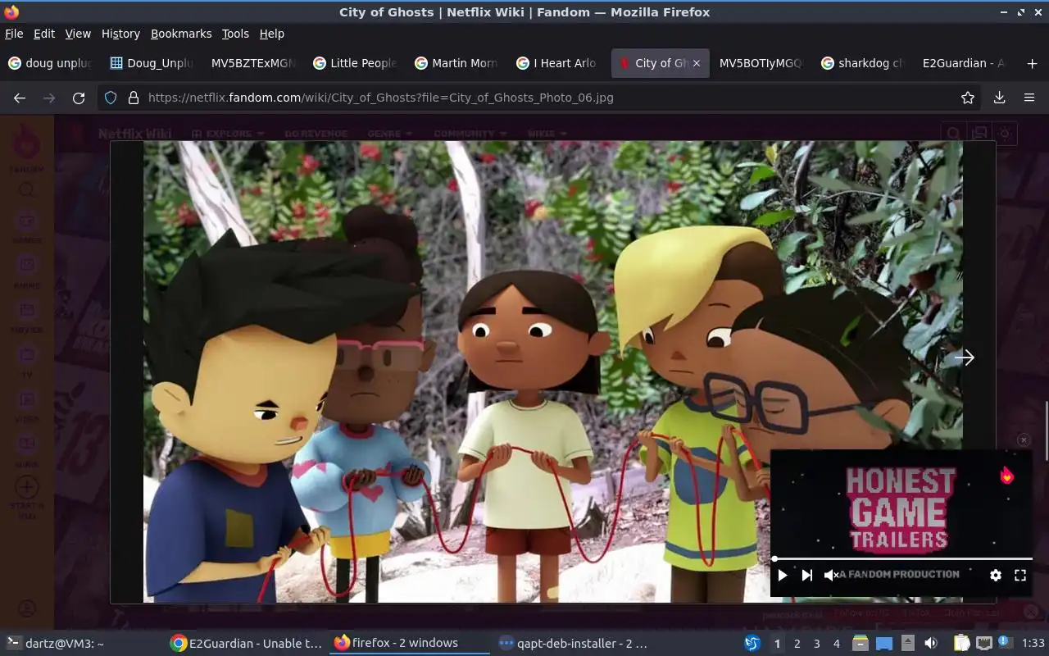The width and height of the screenshot is (1049, 656).
Task: Switch to the doug unplugs tab
Action: pos(51,63)
